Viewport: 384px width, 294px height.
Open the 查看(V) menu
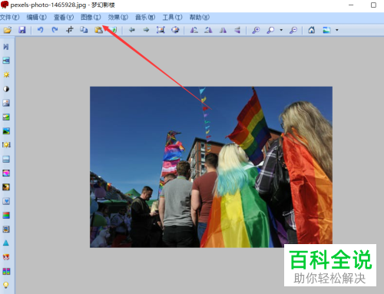point(64,17)
